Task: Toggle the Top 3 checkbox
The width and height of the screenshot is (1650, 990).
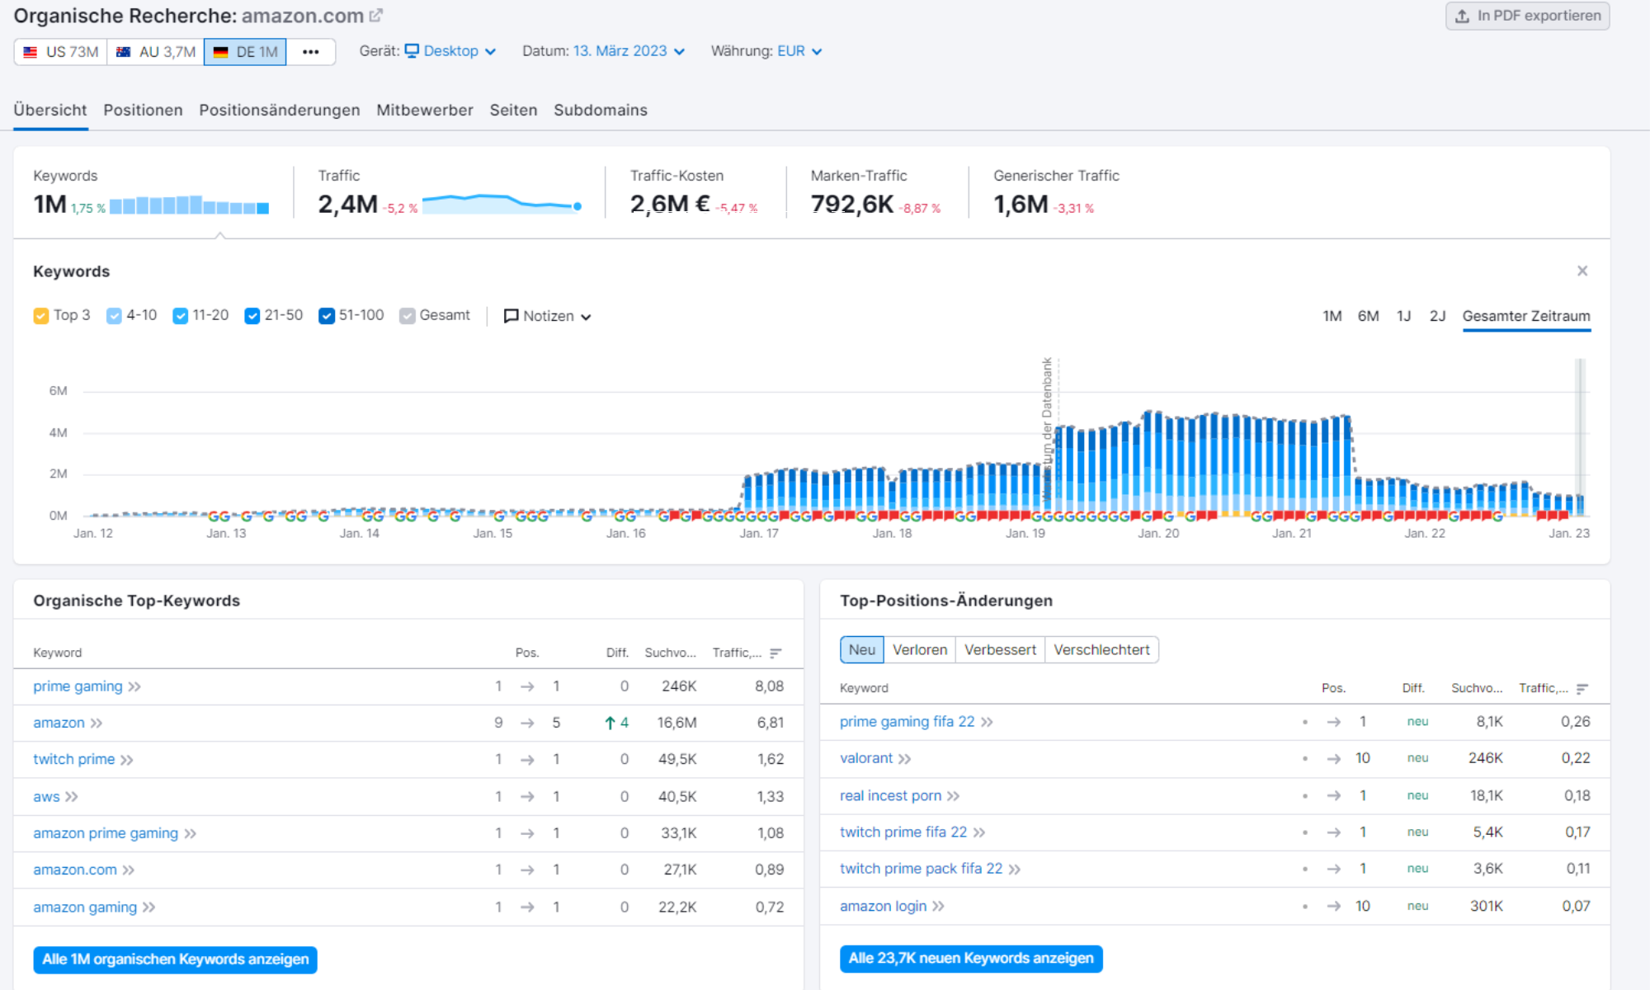Action: (41, 316)
